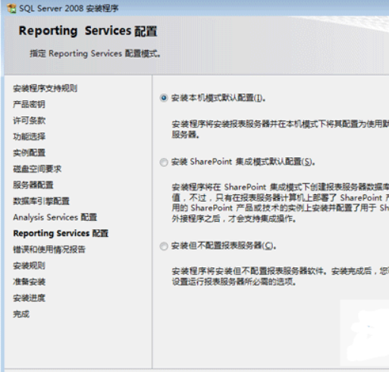Go to the 错误和使用情况报告 step
Viewport: 389px width, 372px height.
[49, 250]
